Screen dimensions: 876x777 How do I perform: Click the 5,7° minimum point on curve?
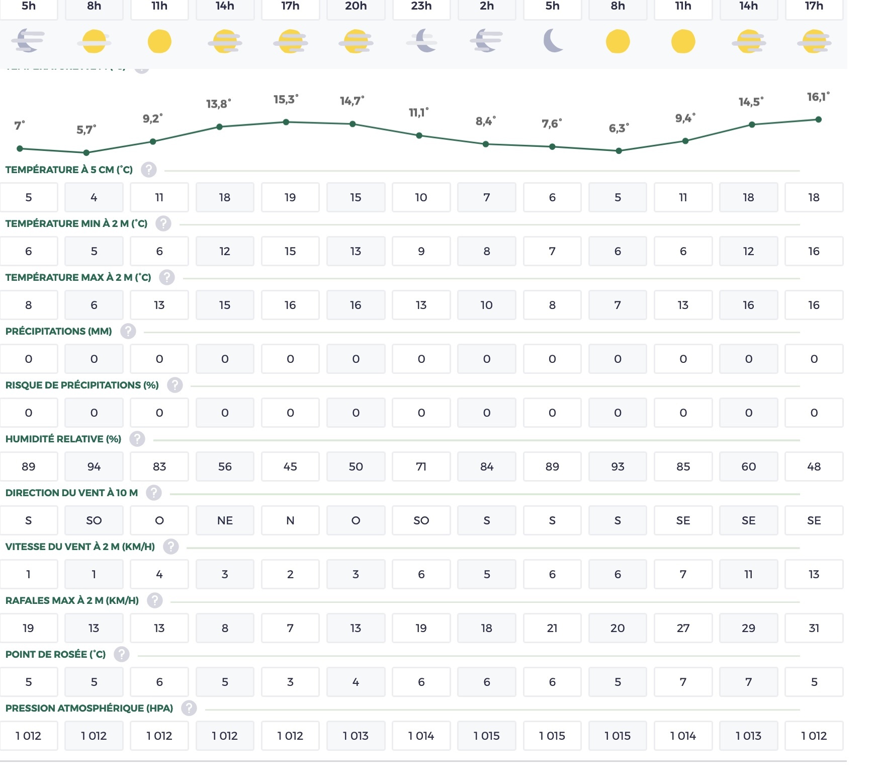point(86,152)
